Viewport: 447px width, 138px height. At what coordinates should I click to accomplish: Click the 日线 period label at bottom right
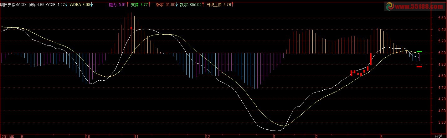point(439,136)
